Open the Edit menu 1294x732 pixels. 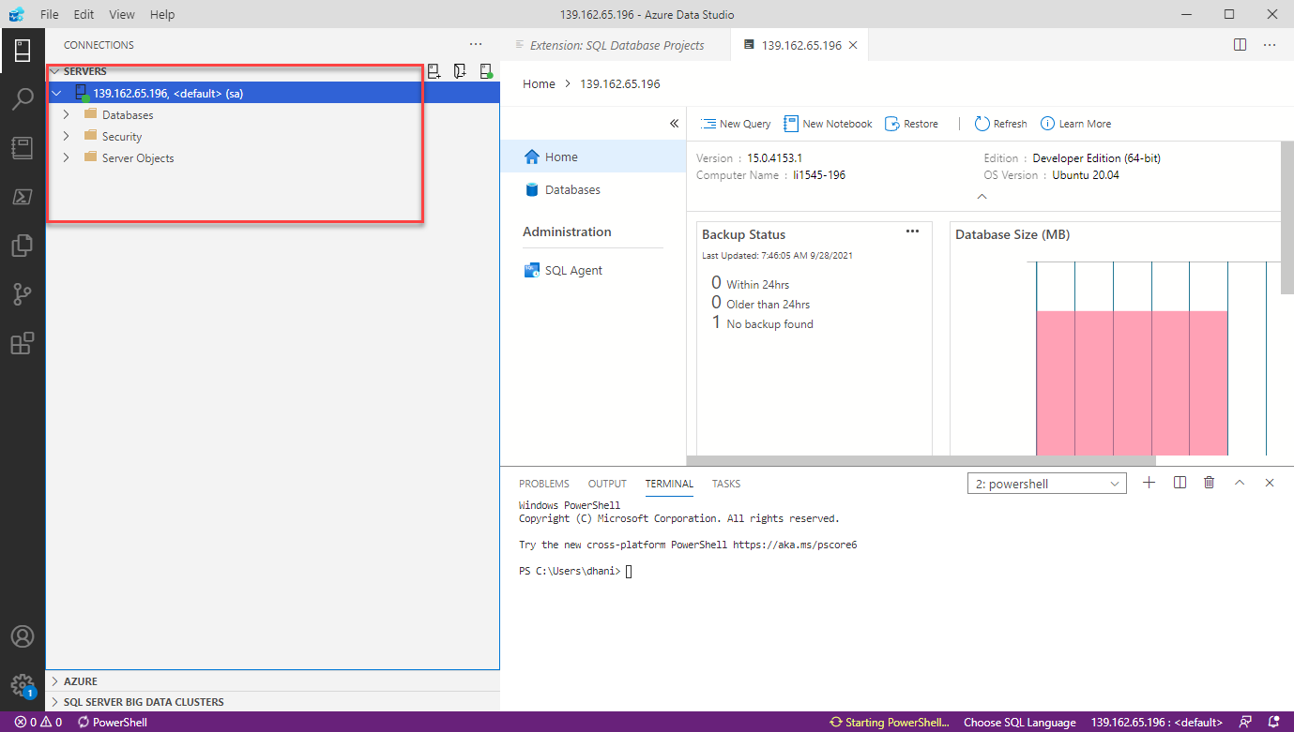point(84,15)
